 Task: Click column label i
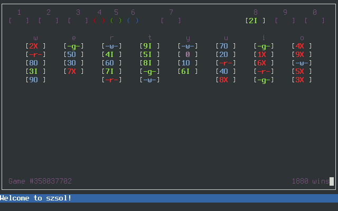264,37
